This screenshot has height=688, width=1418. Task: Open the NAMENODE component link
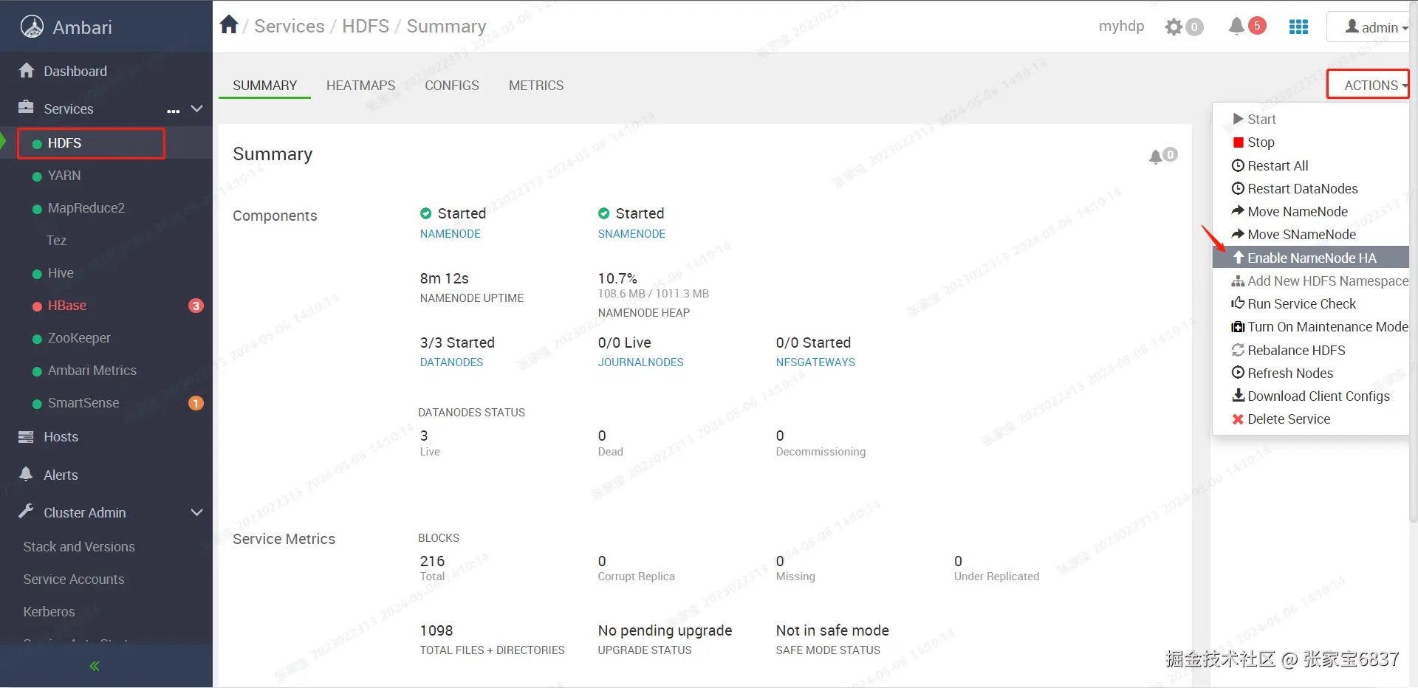(450, 234)
